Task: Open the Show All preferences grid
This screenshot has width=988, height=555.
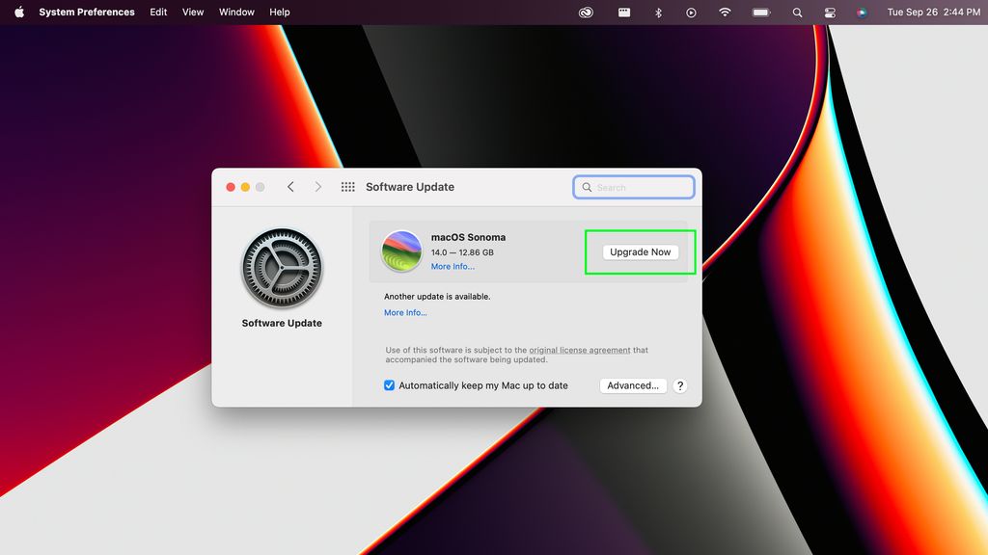Action: tap(347, 187)
